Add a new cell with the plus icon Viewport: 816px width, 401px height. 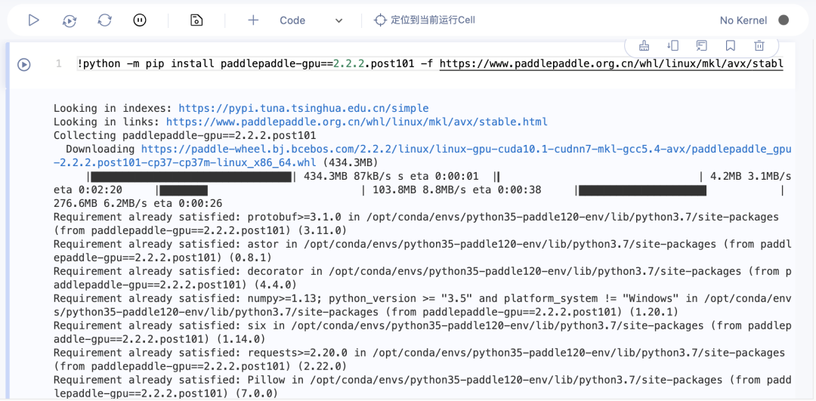pyautogui.click(x=253, y=20)
